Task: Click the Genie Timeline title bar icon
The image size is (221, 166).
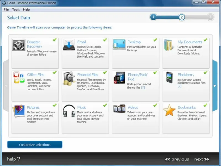Action: 4,3
